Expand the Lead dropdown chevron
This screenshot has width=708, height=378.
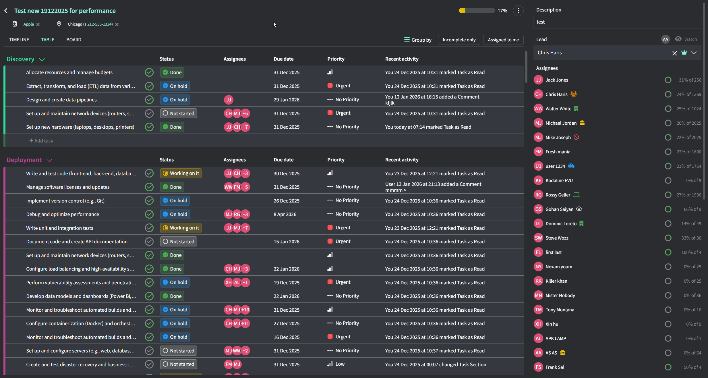pyautogui.click(x=694, y=53)
